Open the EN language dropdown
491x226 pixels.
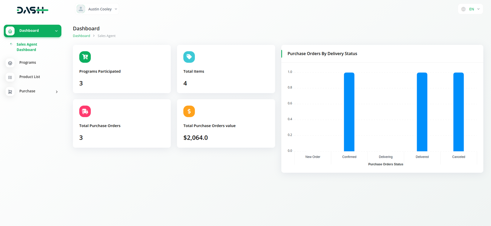[474, 9]
